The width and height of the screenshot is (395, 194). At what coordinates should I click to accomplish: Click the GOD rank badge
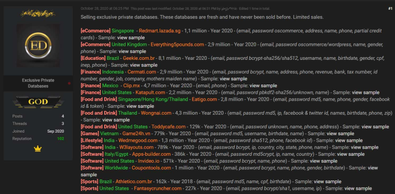38,102
